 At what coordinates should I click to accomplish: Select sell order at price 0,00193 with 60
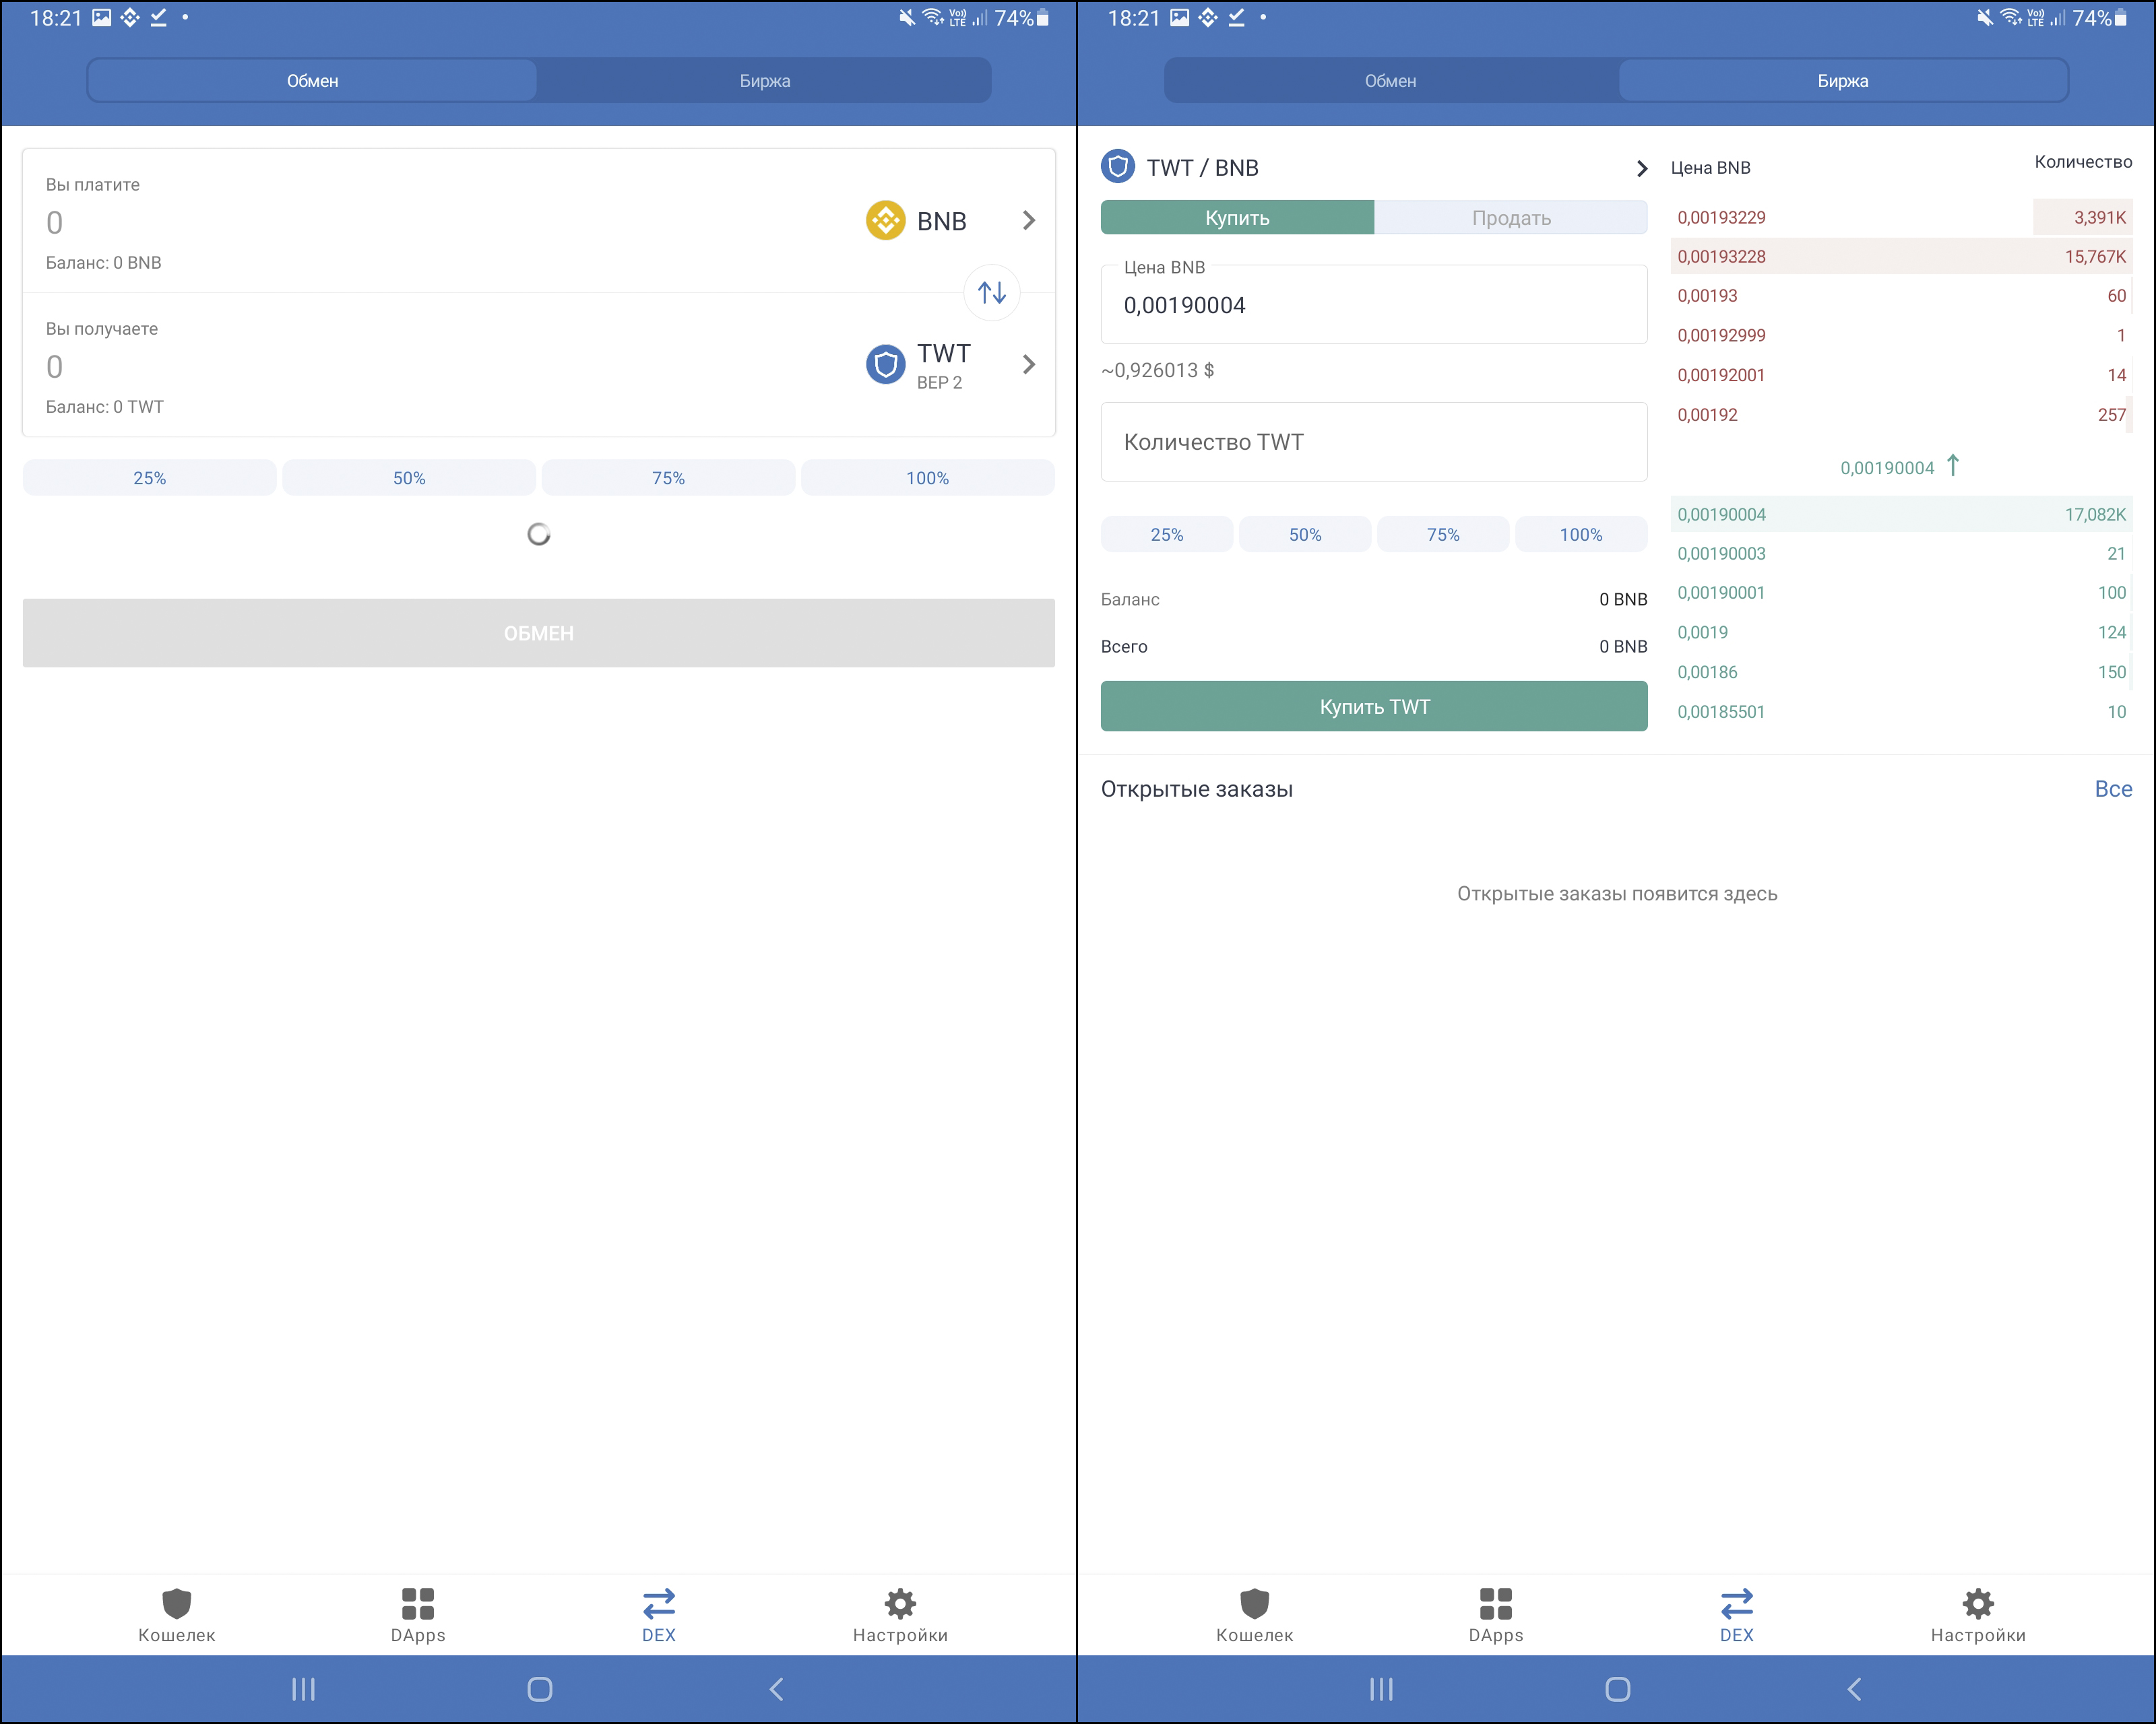click(x=1902, y=296)
